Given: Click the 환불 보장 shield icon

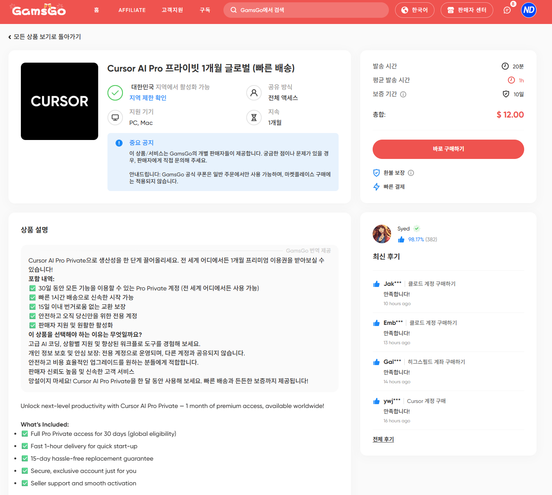Looking at the screenshot, I should (376, 173).
